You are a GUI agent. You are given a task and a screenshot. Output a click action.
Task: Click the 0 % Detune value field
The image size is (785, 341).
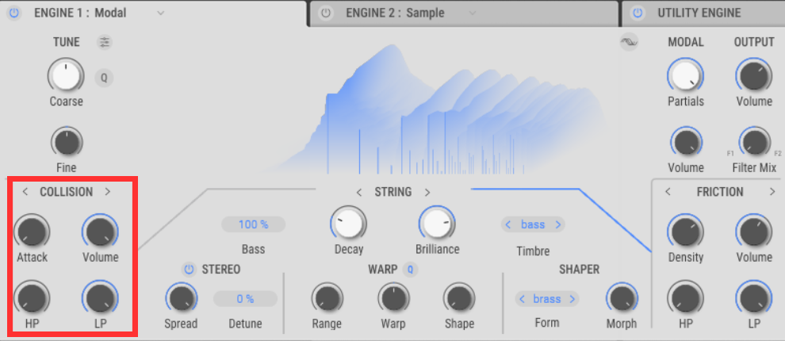[245, 299]
